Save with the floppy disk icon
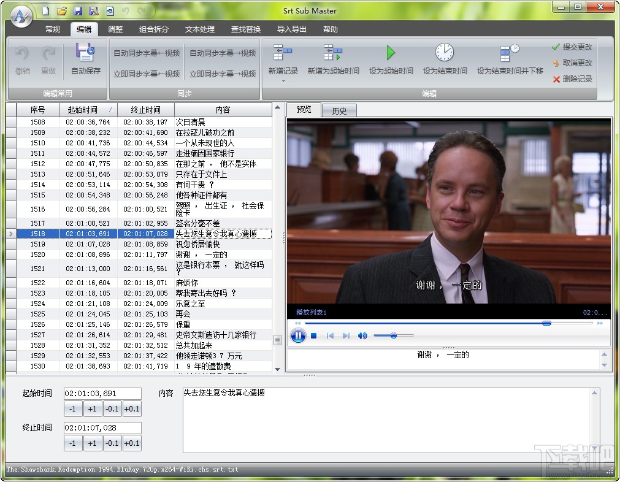 pyautogui.click(x=78, y=11)
